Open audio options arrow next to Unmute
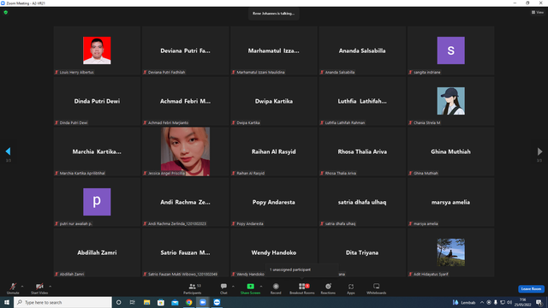Screen dimensions: 548x308 click(22, 287)
